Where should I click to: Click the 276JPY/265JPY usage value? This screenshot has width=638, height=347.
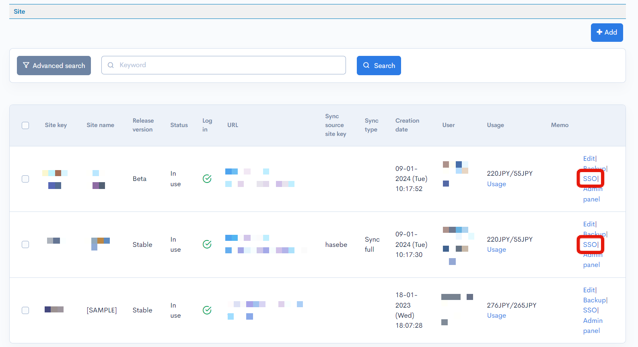512,305
